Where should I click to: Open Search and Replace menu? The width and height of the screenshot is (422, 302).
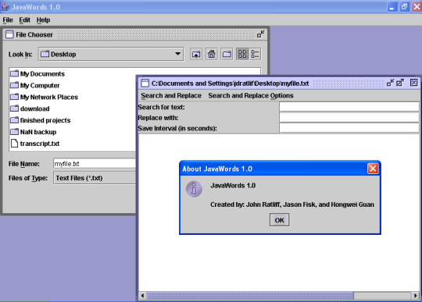[x=171, y=96]
